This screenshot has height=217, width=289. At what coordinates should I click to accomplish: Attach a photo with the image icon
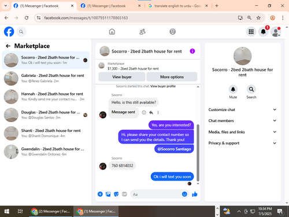[x=108, y=194]
